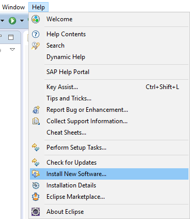Click the Collect Support Information document icon
The width and height of the screenshot is (190, 219).
(x=36, y=121)
